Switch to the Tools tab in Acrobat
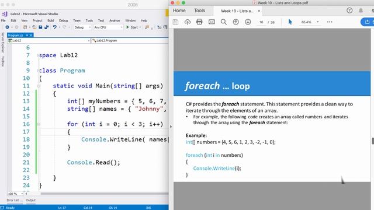 [x=199, y=10]
